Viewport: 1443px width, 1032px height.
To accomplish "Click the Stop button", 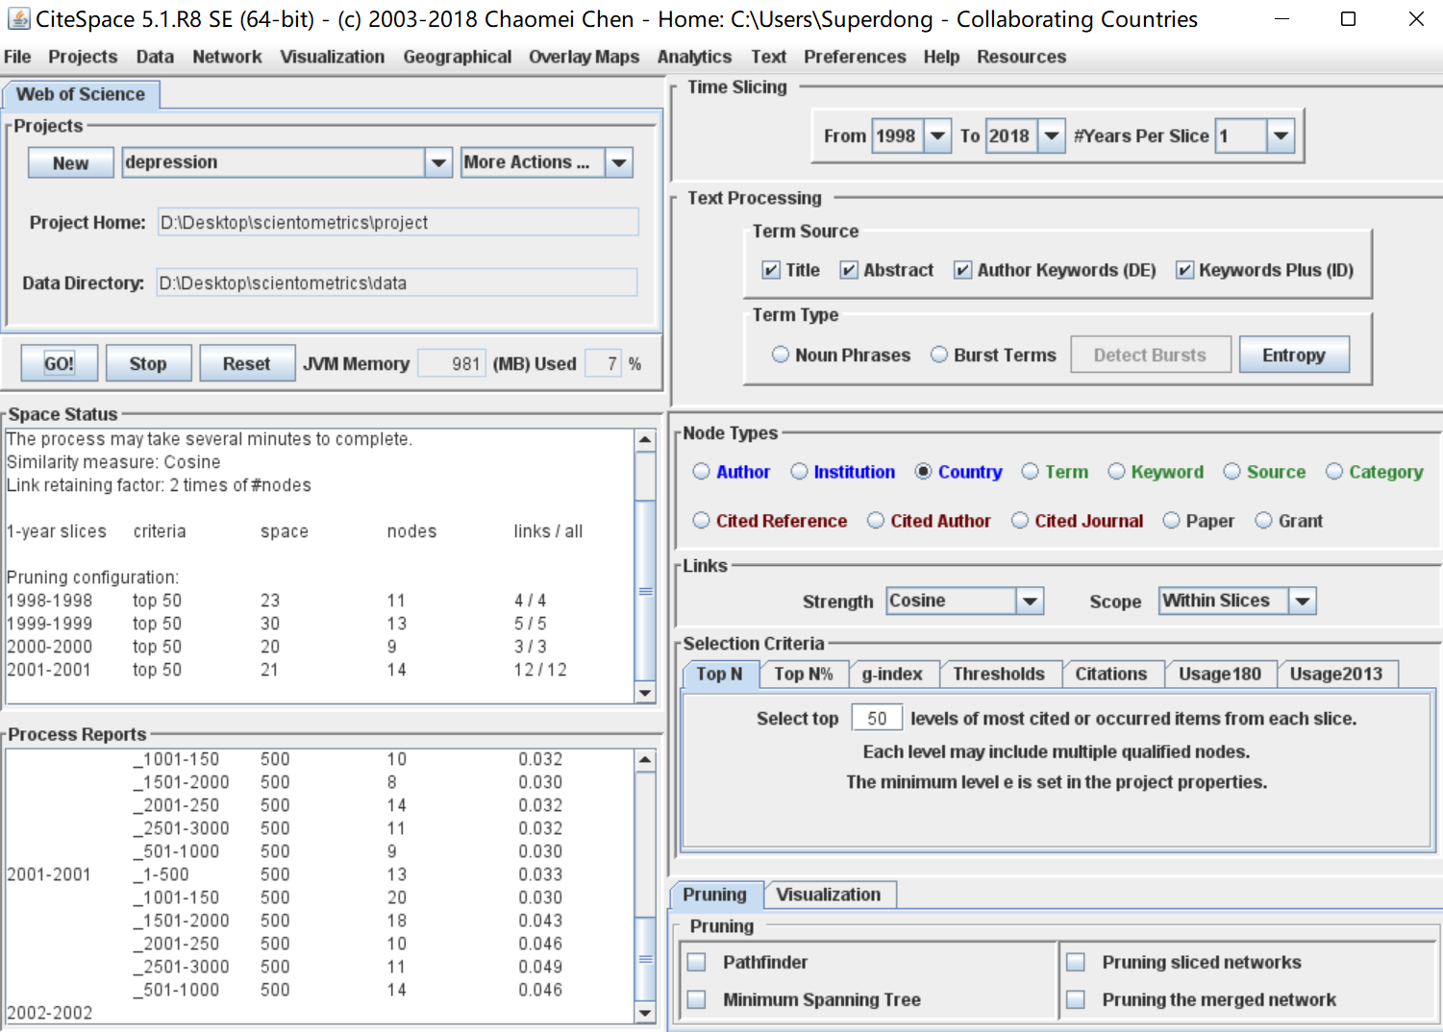I will point(148,363).
